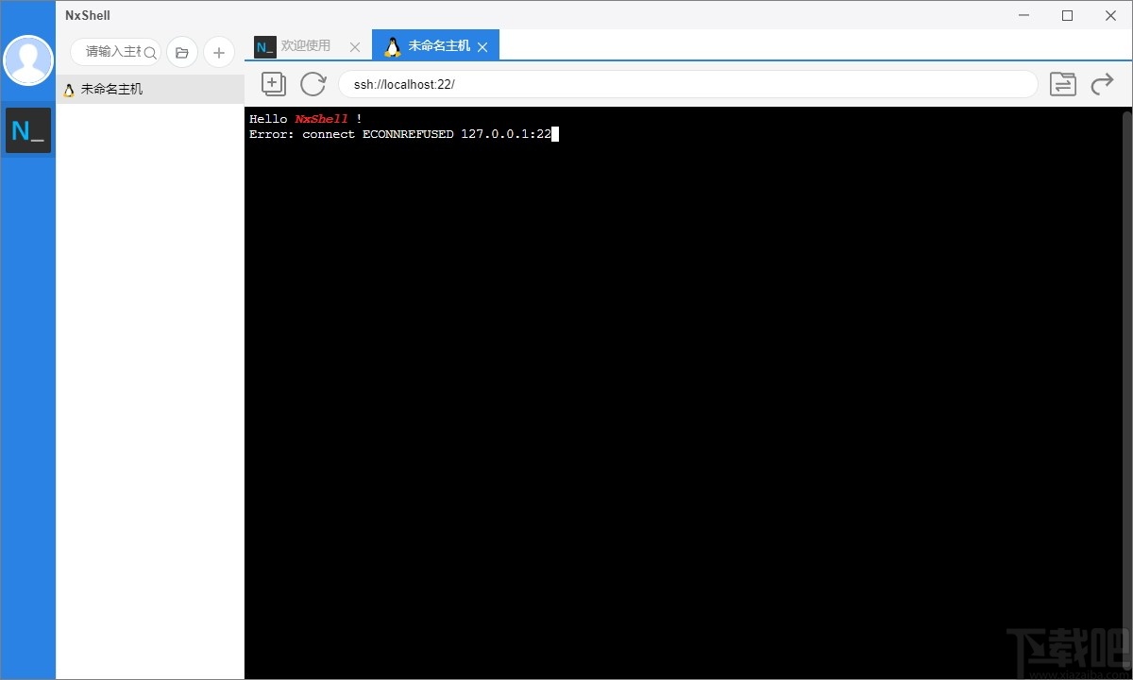Open the user avatar profile

[x=28, y=60]
